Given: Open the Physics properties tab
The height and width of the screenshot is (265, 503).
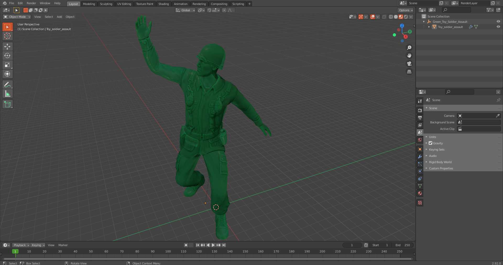Looking at the screenshot, I should coord(420,171).
